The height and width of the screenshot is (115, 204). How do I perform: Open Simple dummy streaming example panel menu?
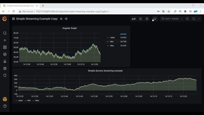(x=105, y=71)
